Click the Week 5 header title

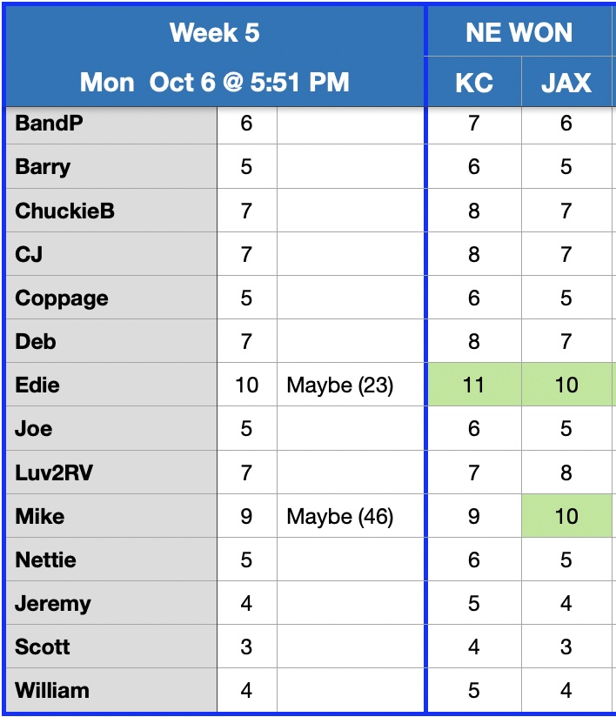tap(214, 33)
